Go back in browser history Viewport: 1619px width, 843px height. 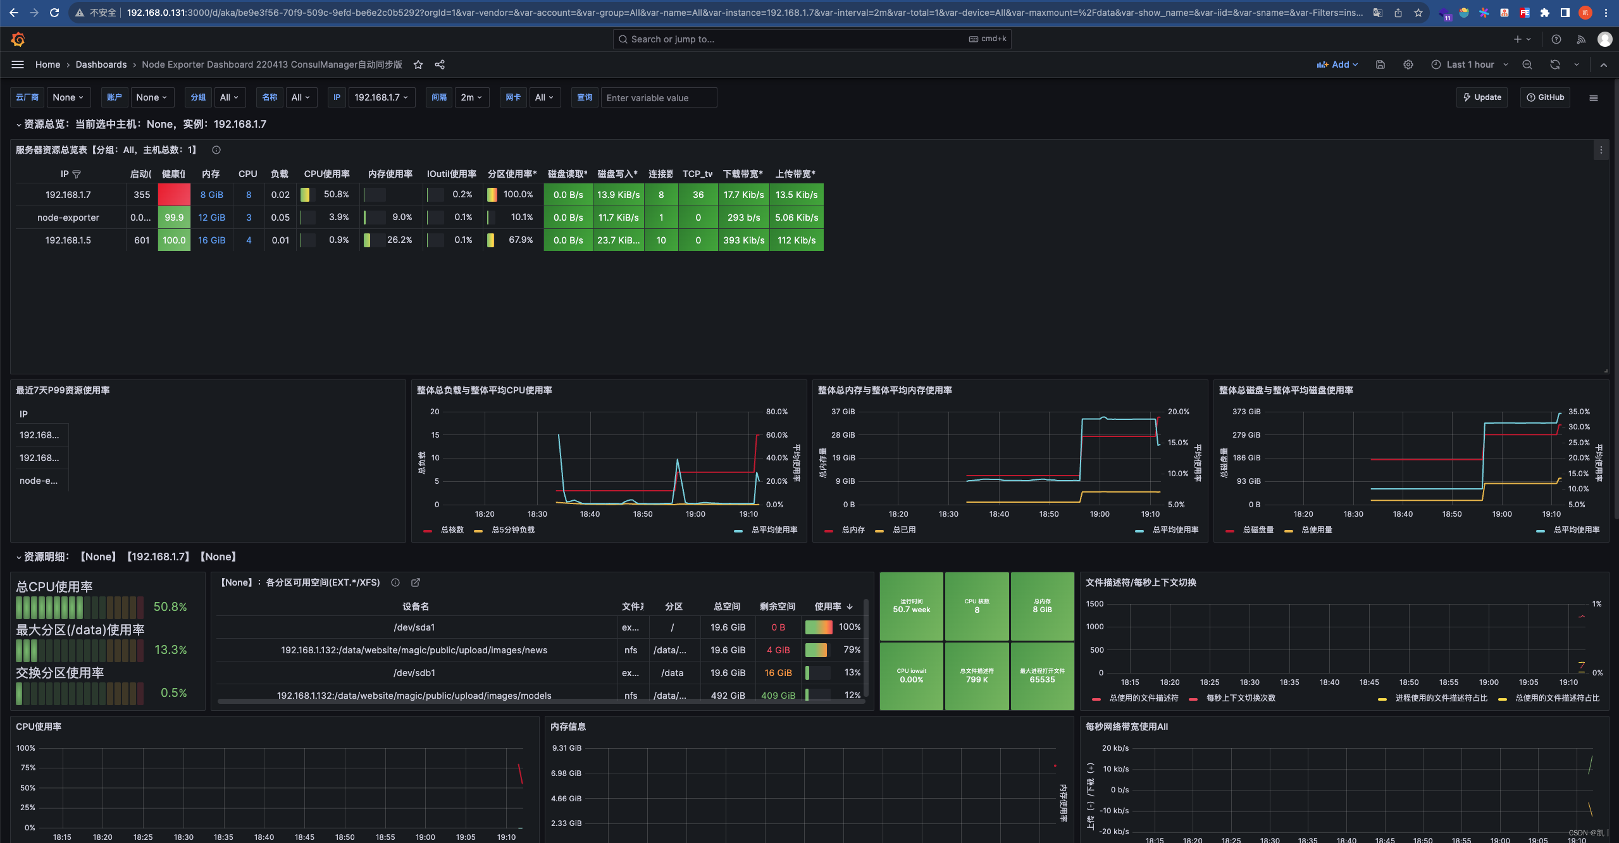13,13
